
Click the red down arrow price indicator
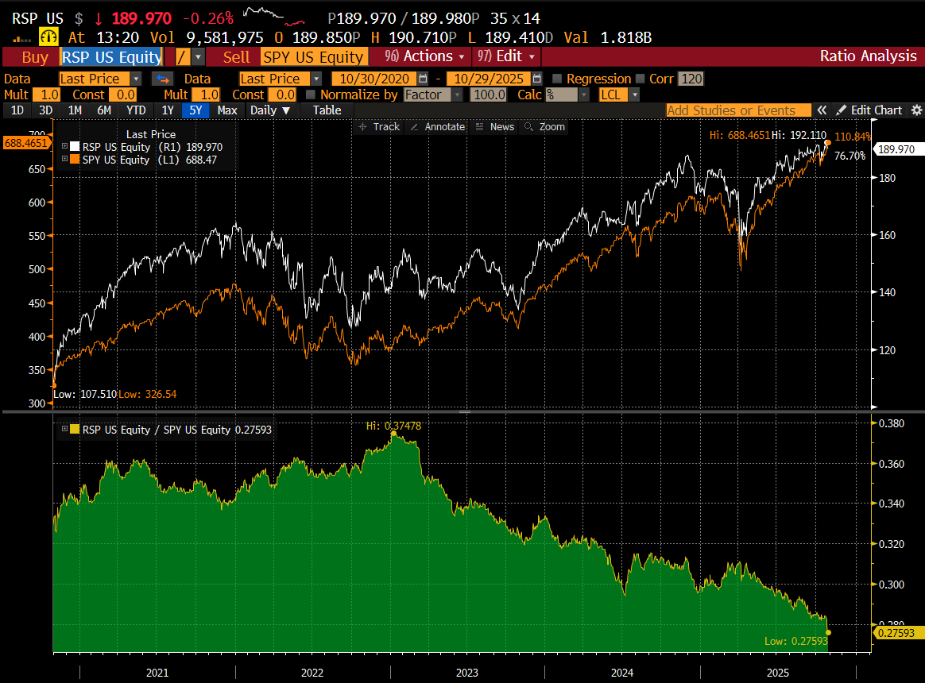pyautogui.click(x=99, y=18)
